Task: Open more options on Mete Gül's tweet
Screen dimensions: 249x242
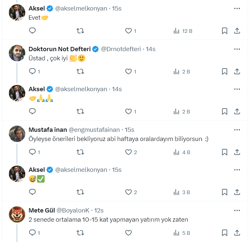Action: [x=237, y=211]
